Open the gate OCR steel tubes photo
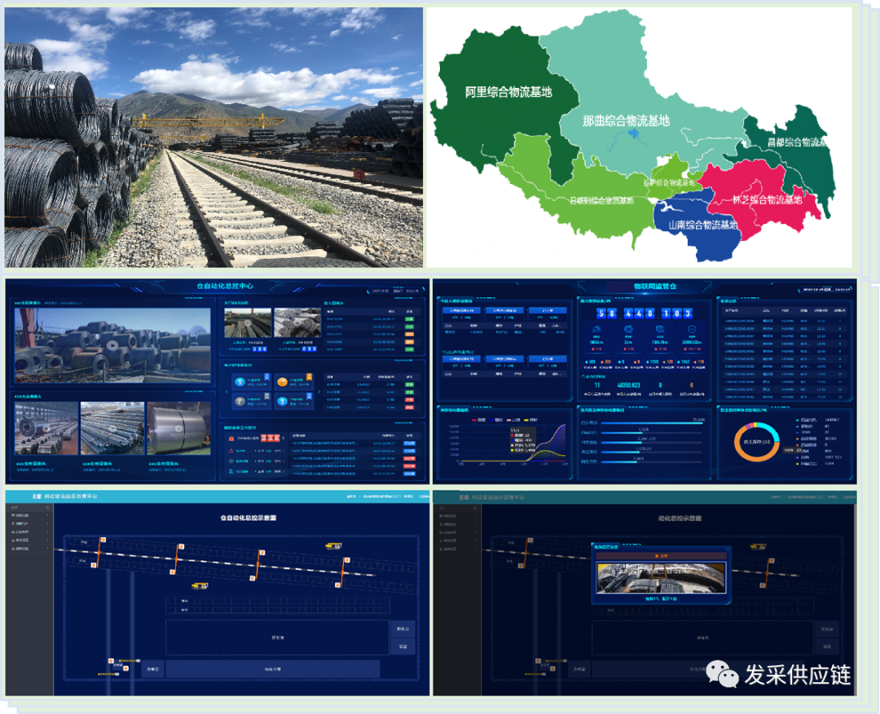Screen dimensions: 880x714 click(297, 322)
